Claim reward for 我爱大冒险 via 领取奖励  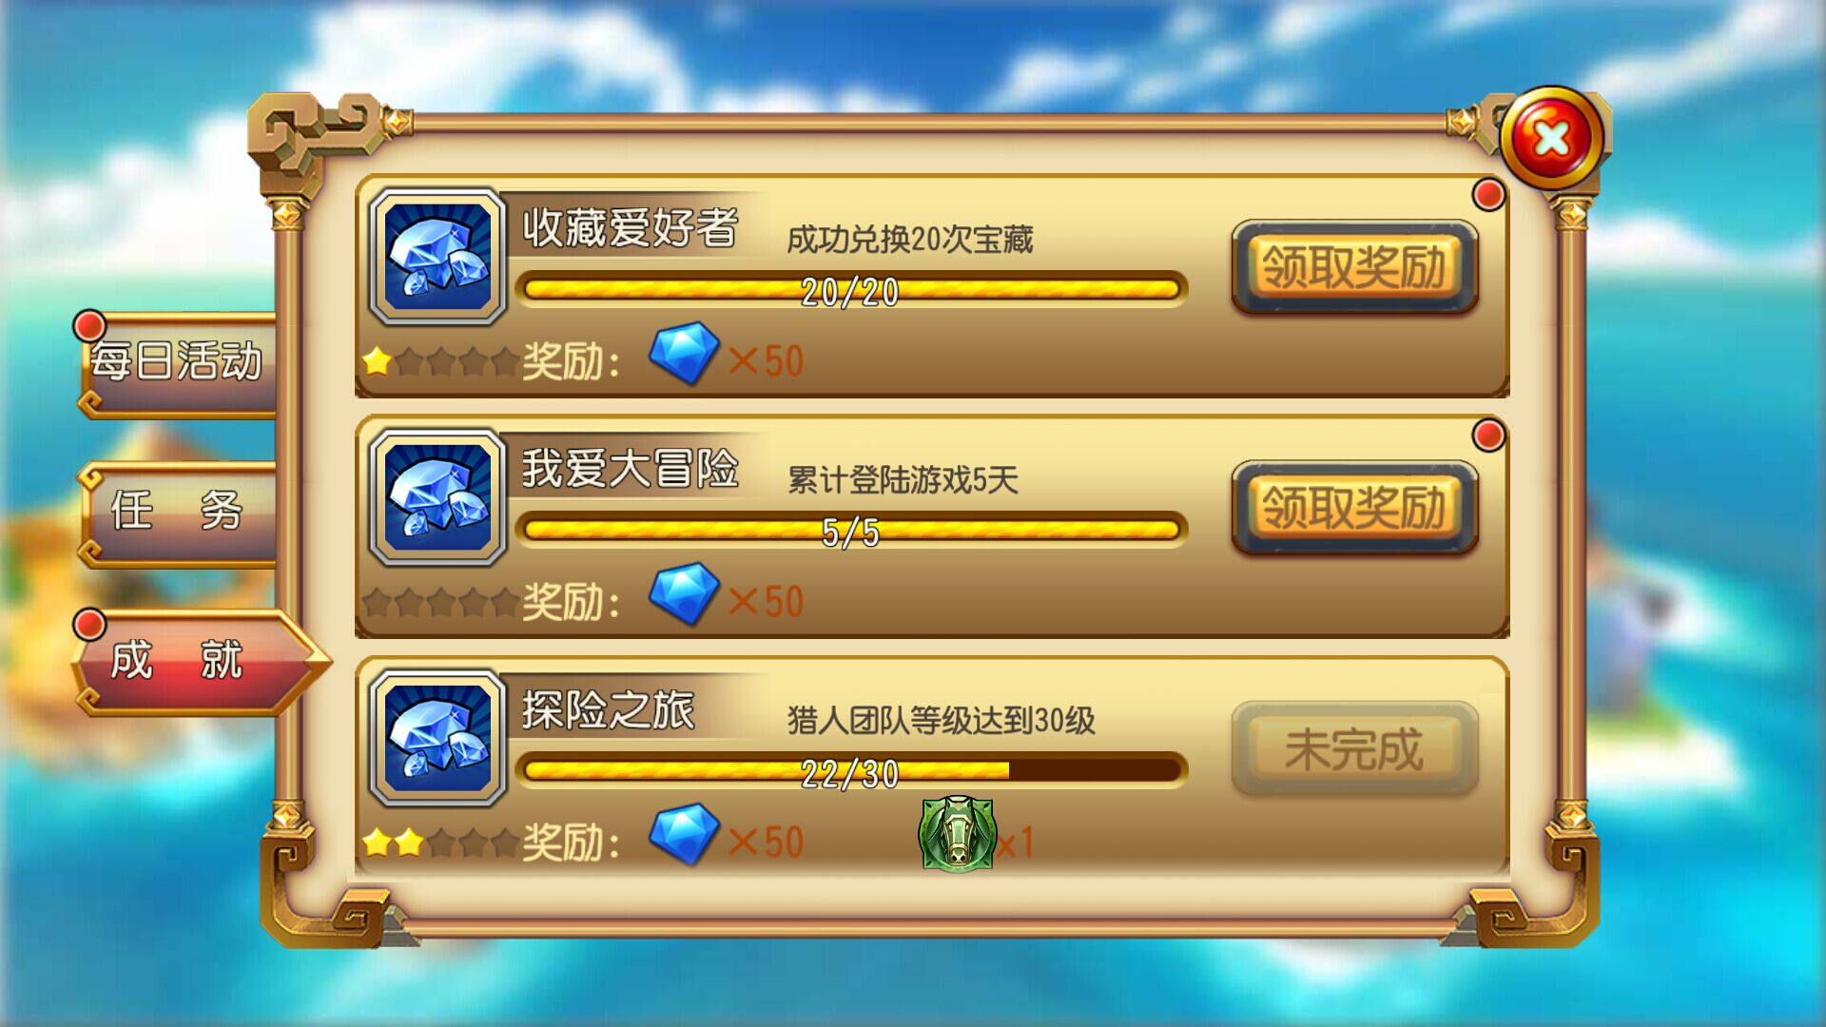pyautogui.click(x=1354, y=508)
